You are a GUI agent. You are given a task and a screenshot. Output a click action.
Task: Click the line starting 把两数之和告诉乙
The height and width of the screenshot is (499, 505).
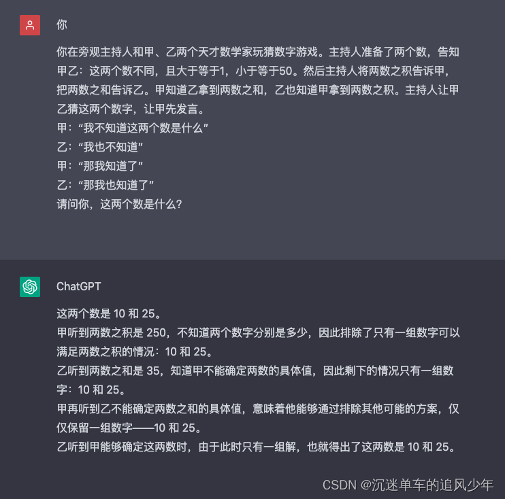[258, 90]
